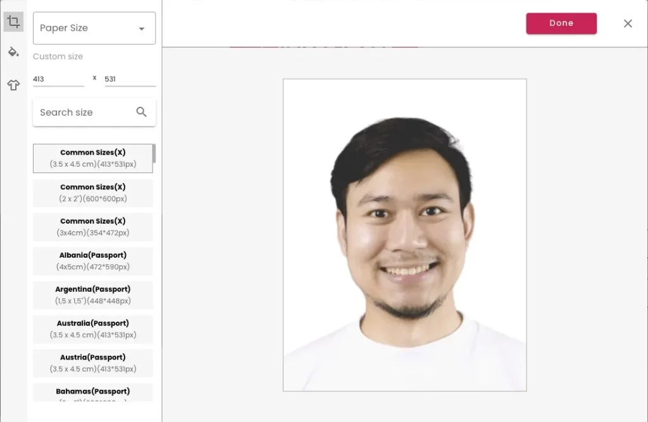Select Common Sizes 2 x 2 inch option
648x422 pixels.
[x=93, y=193]
